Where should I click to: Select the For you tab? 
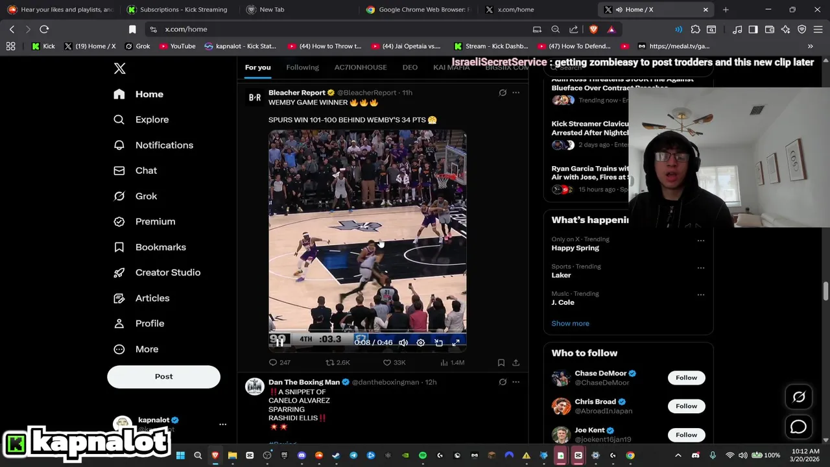[257, 67]
